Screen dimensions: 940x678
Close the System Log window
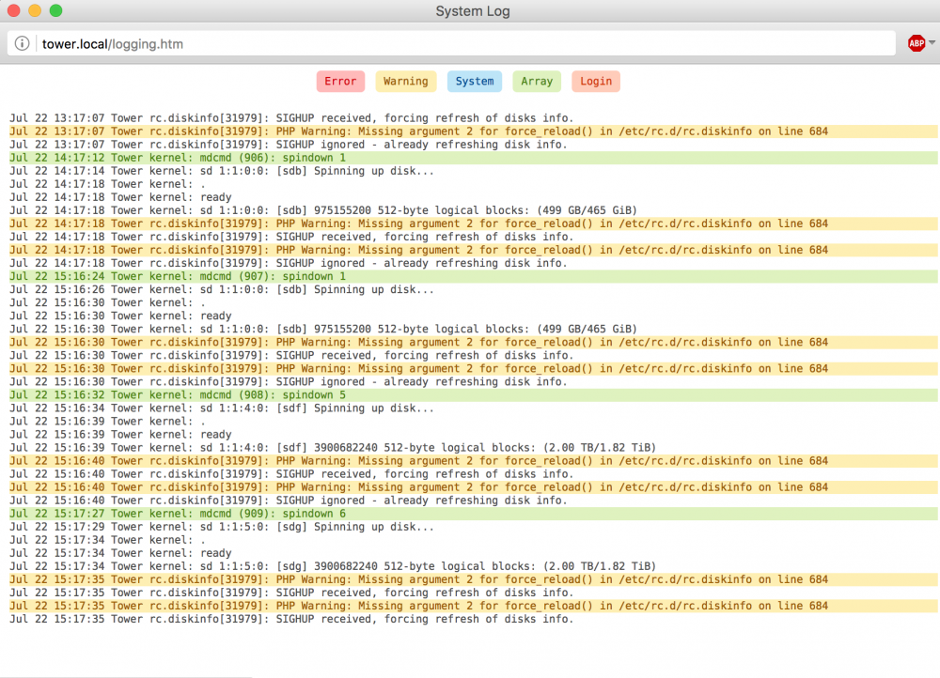click(x=13, y=10)
